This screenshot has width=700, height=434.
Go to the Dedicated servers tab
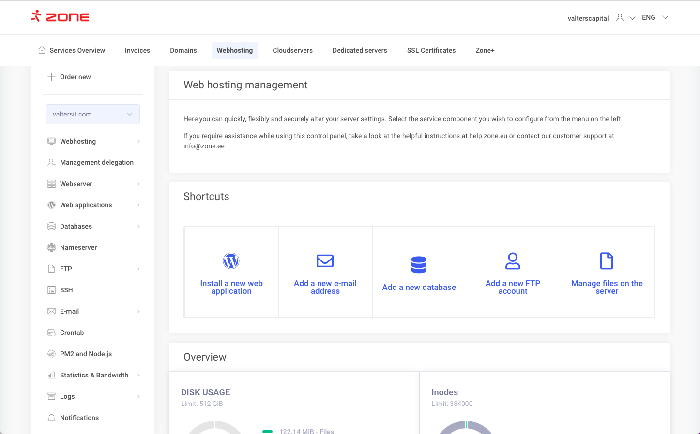360,50
